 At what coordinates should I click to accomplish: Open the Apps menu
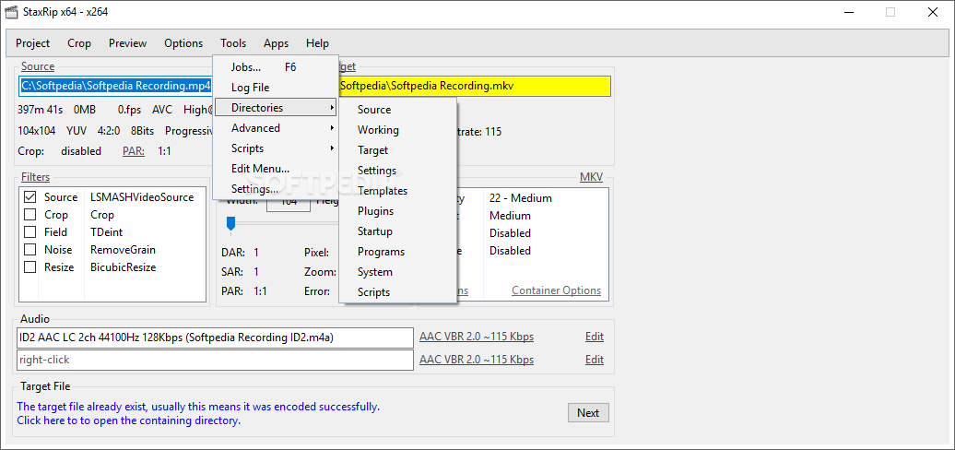[276, 43]
